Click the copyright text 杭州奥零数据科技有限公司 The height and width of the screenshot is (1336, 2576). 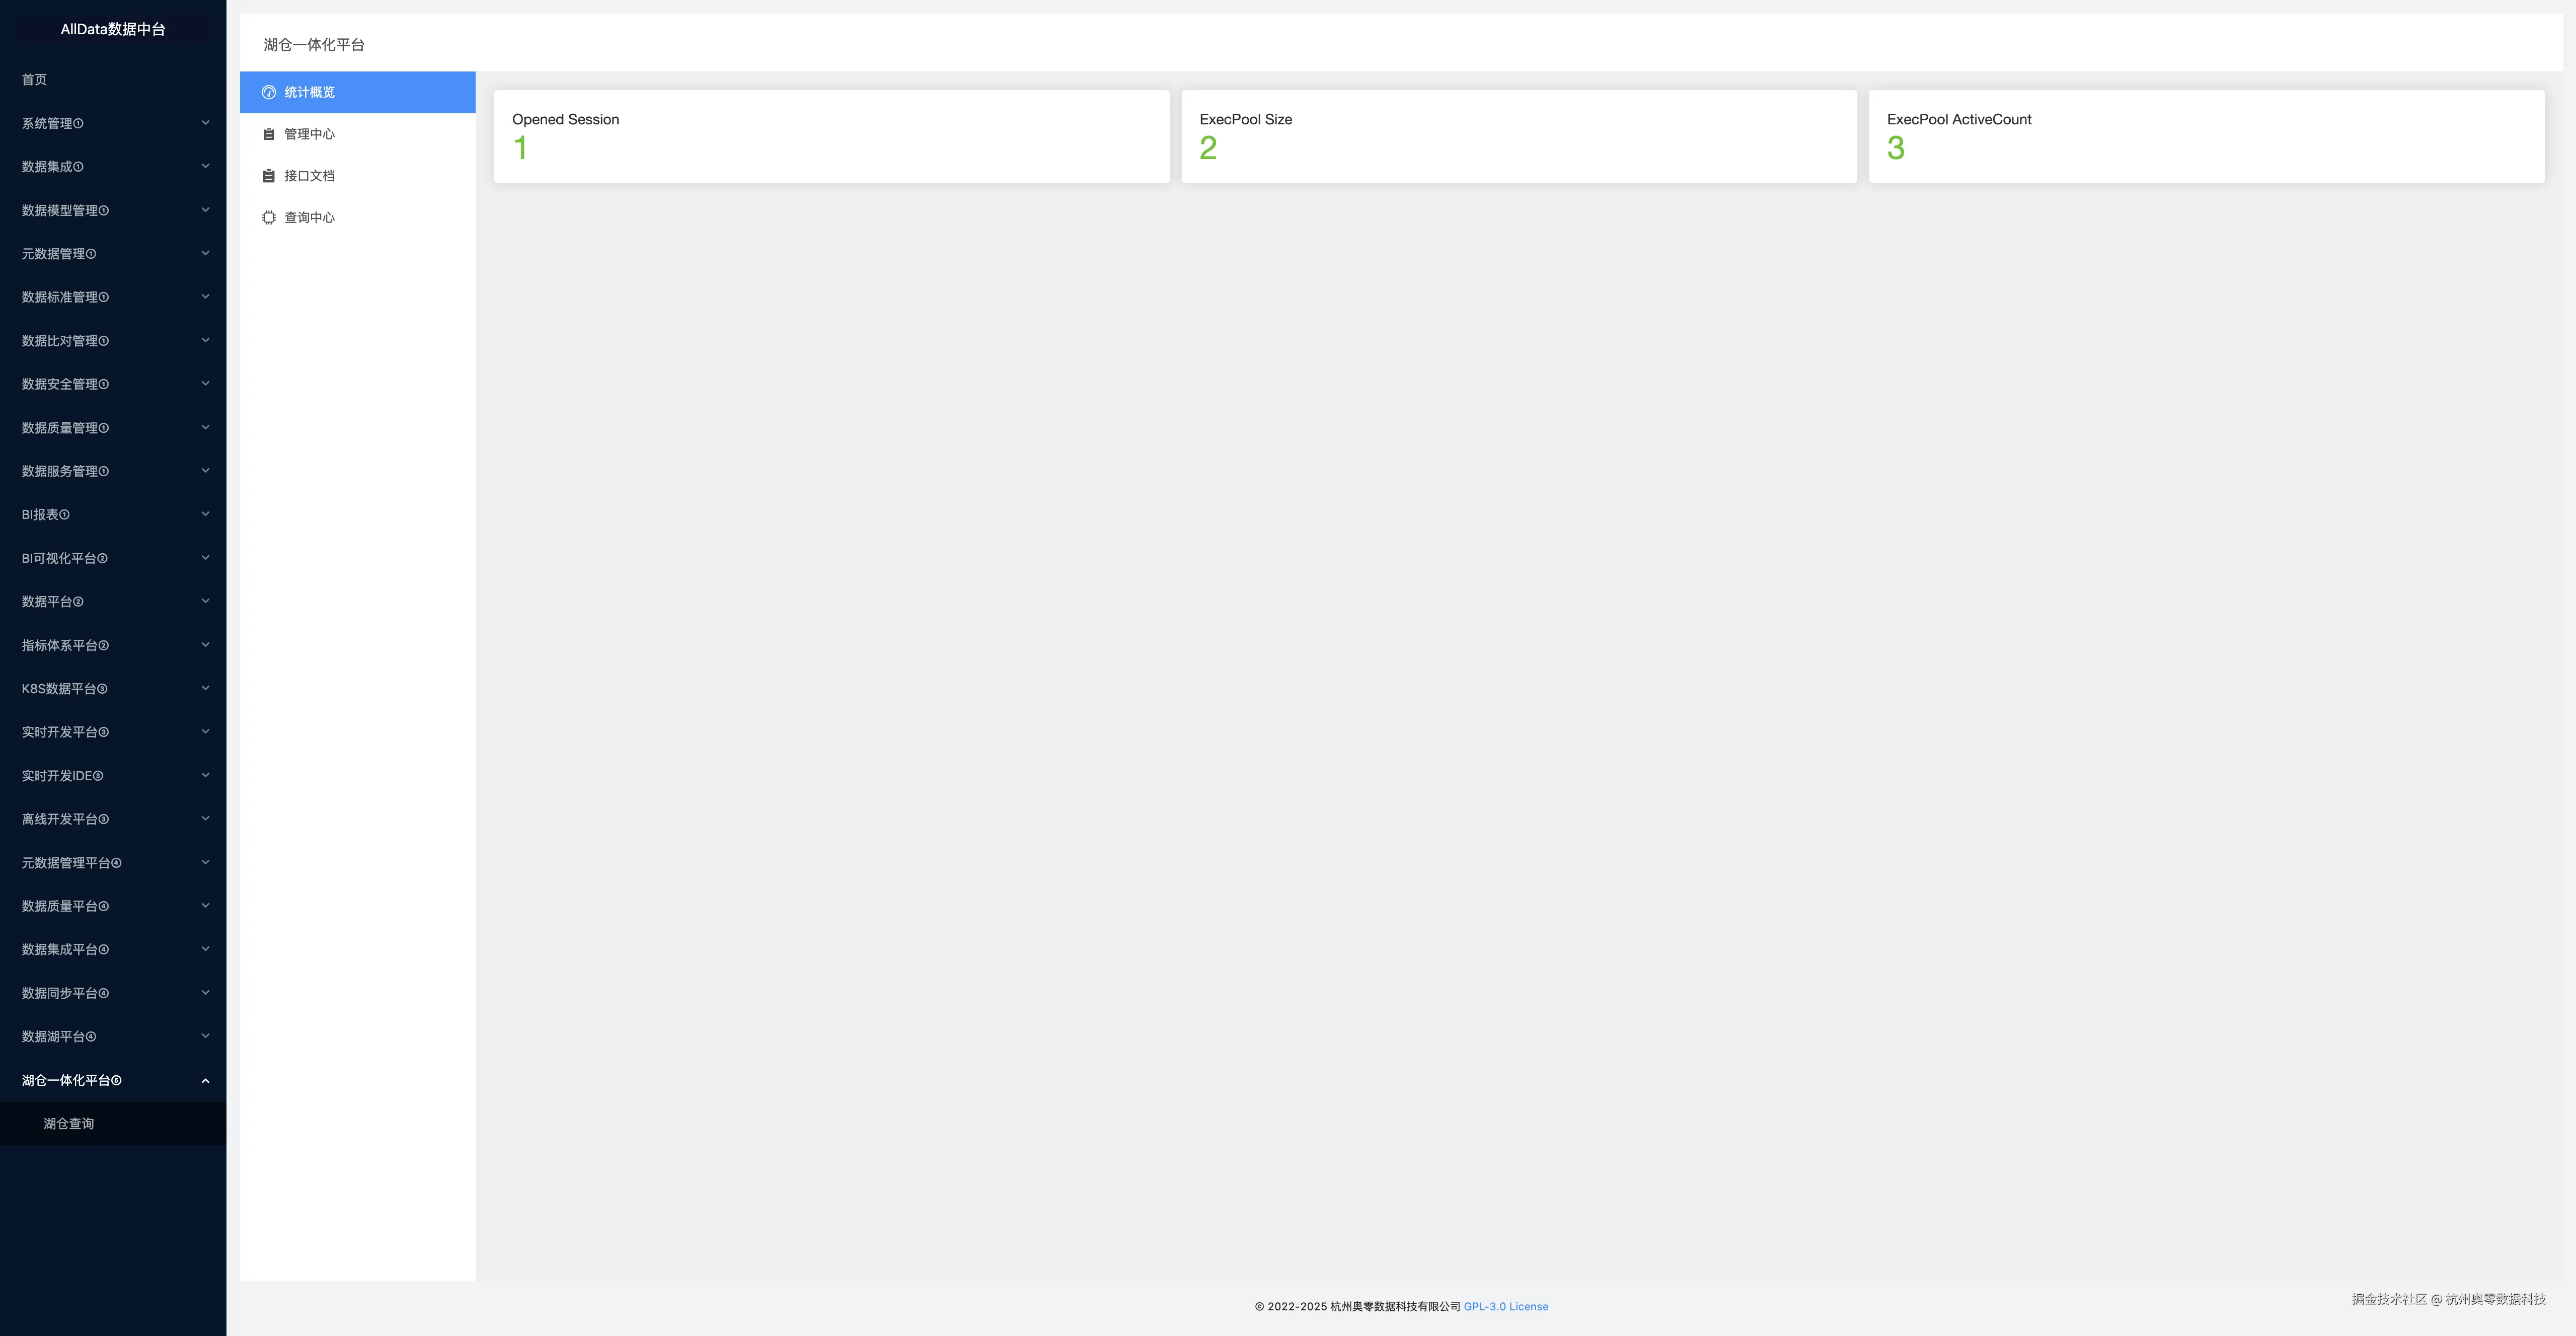1395,1306
